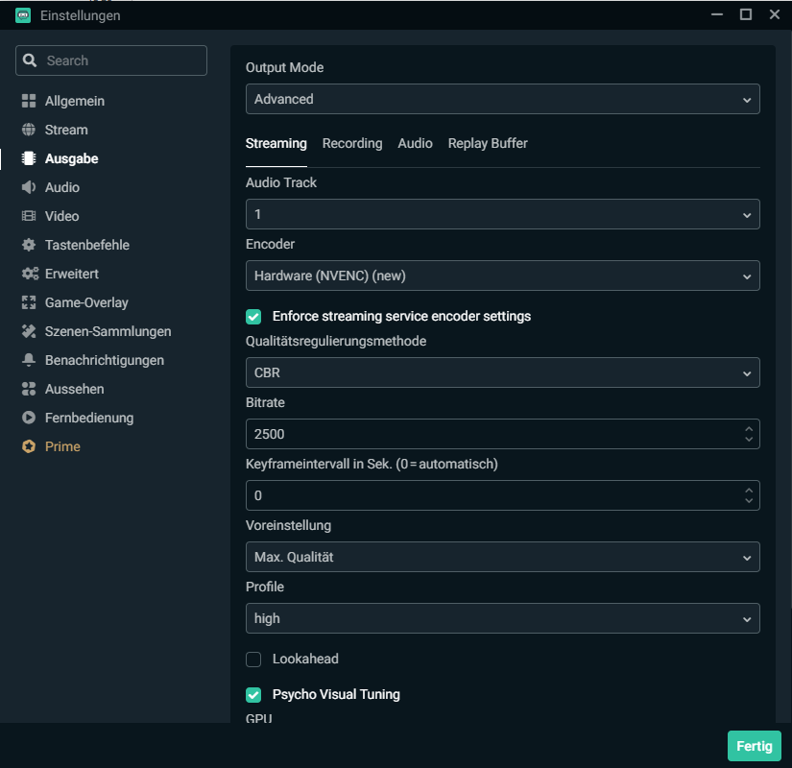Click the Tastenbefehle gear icon
This screenshot has height=768, width=792.
[x=29, y=245]
